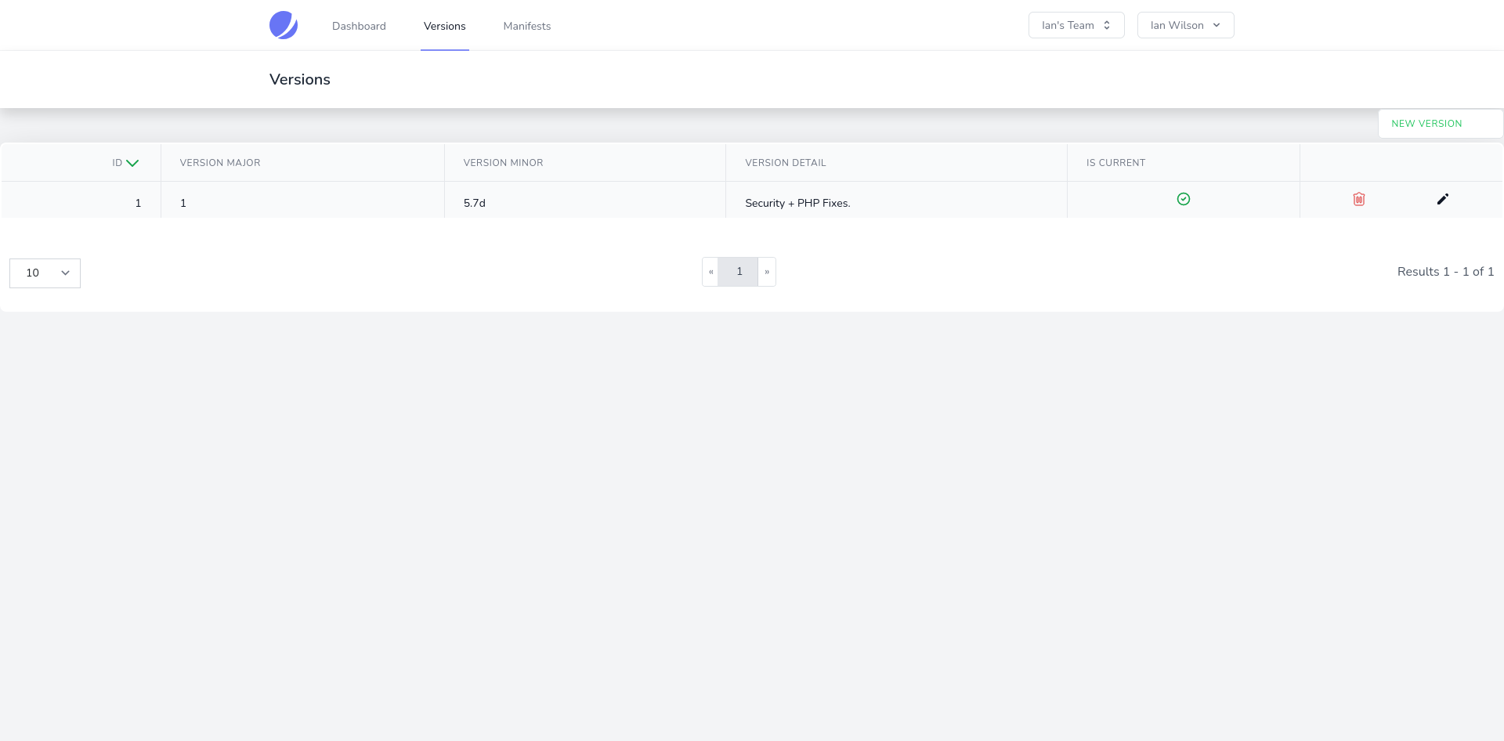The width and height of the screenshot is (1504, 741).
Task: Toggle ID column sort arrow
Action: (132, 163)
